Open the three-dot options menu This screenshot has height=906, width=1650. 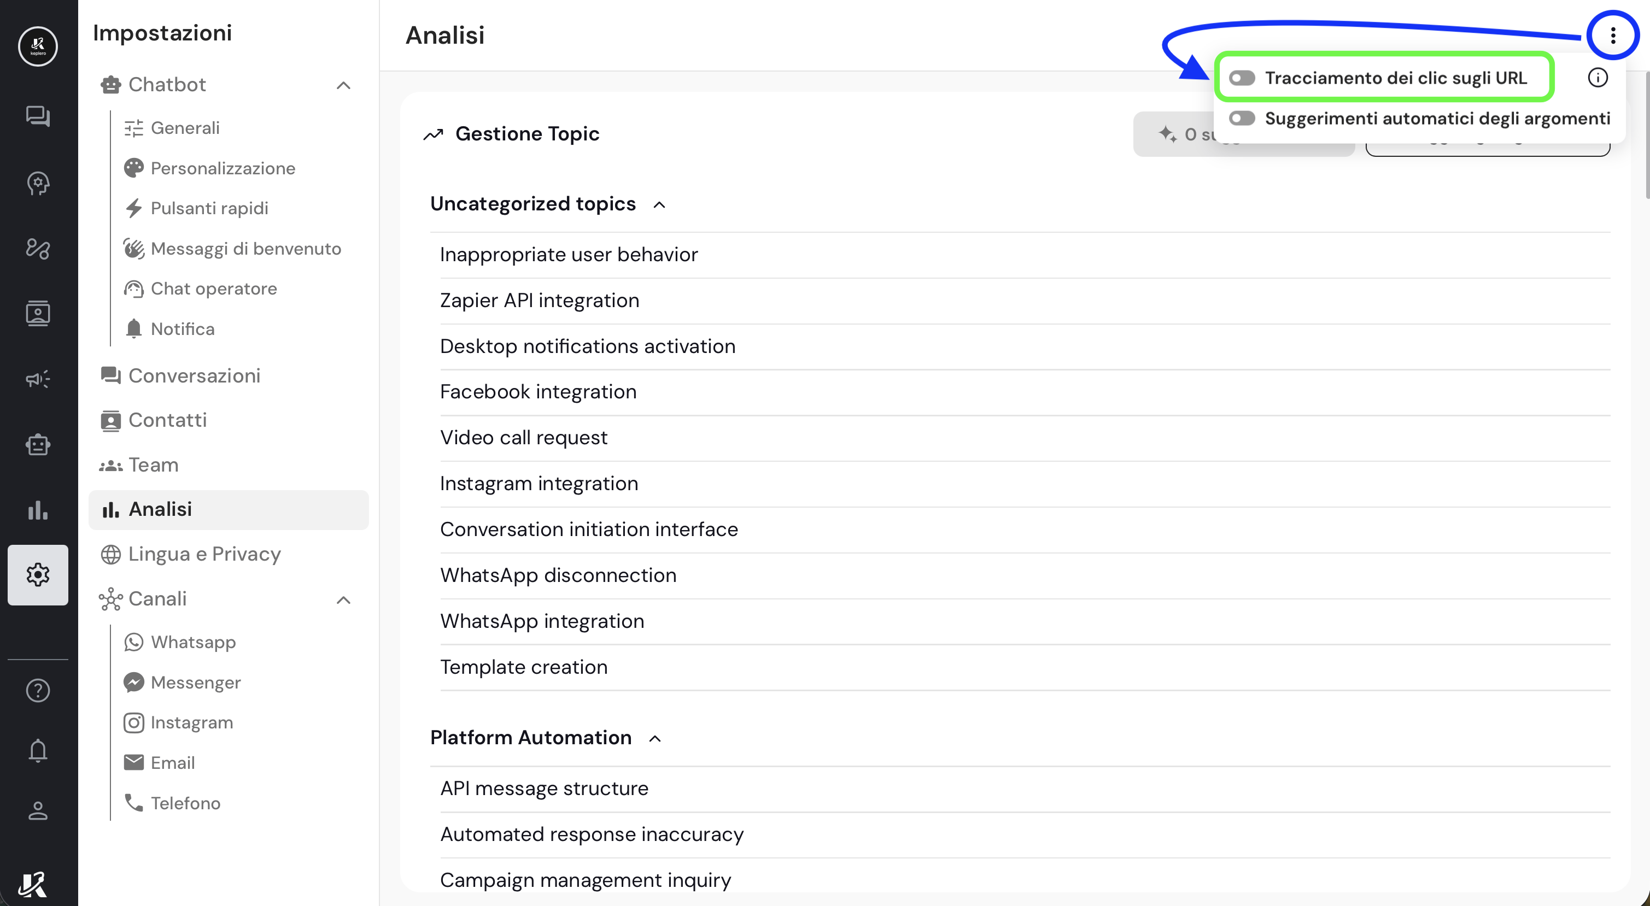[x=1612, y=35]
